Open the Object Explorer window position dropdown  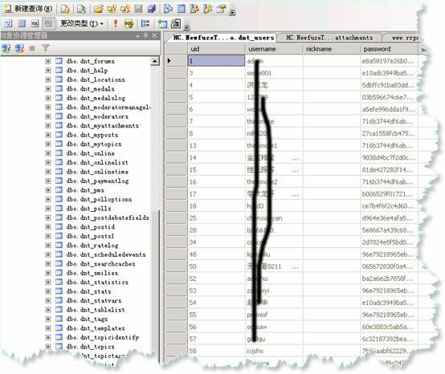pyautogui.click(x=137, y=36)
